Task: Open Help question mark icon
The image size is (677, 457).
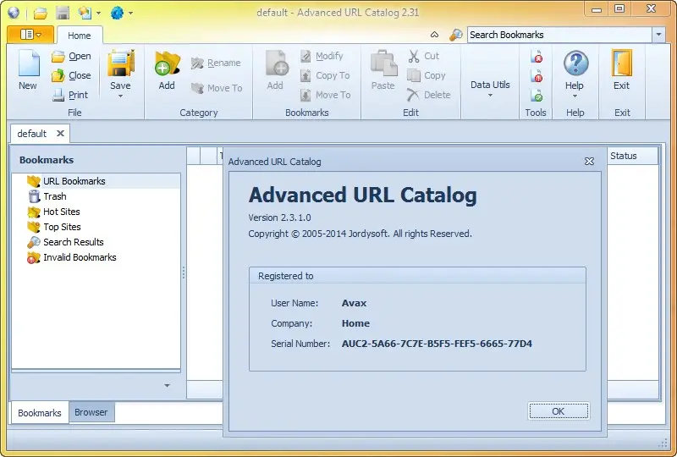Action: 575,63
